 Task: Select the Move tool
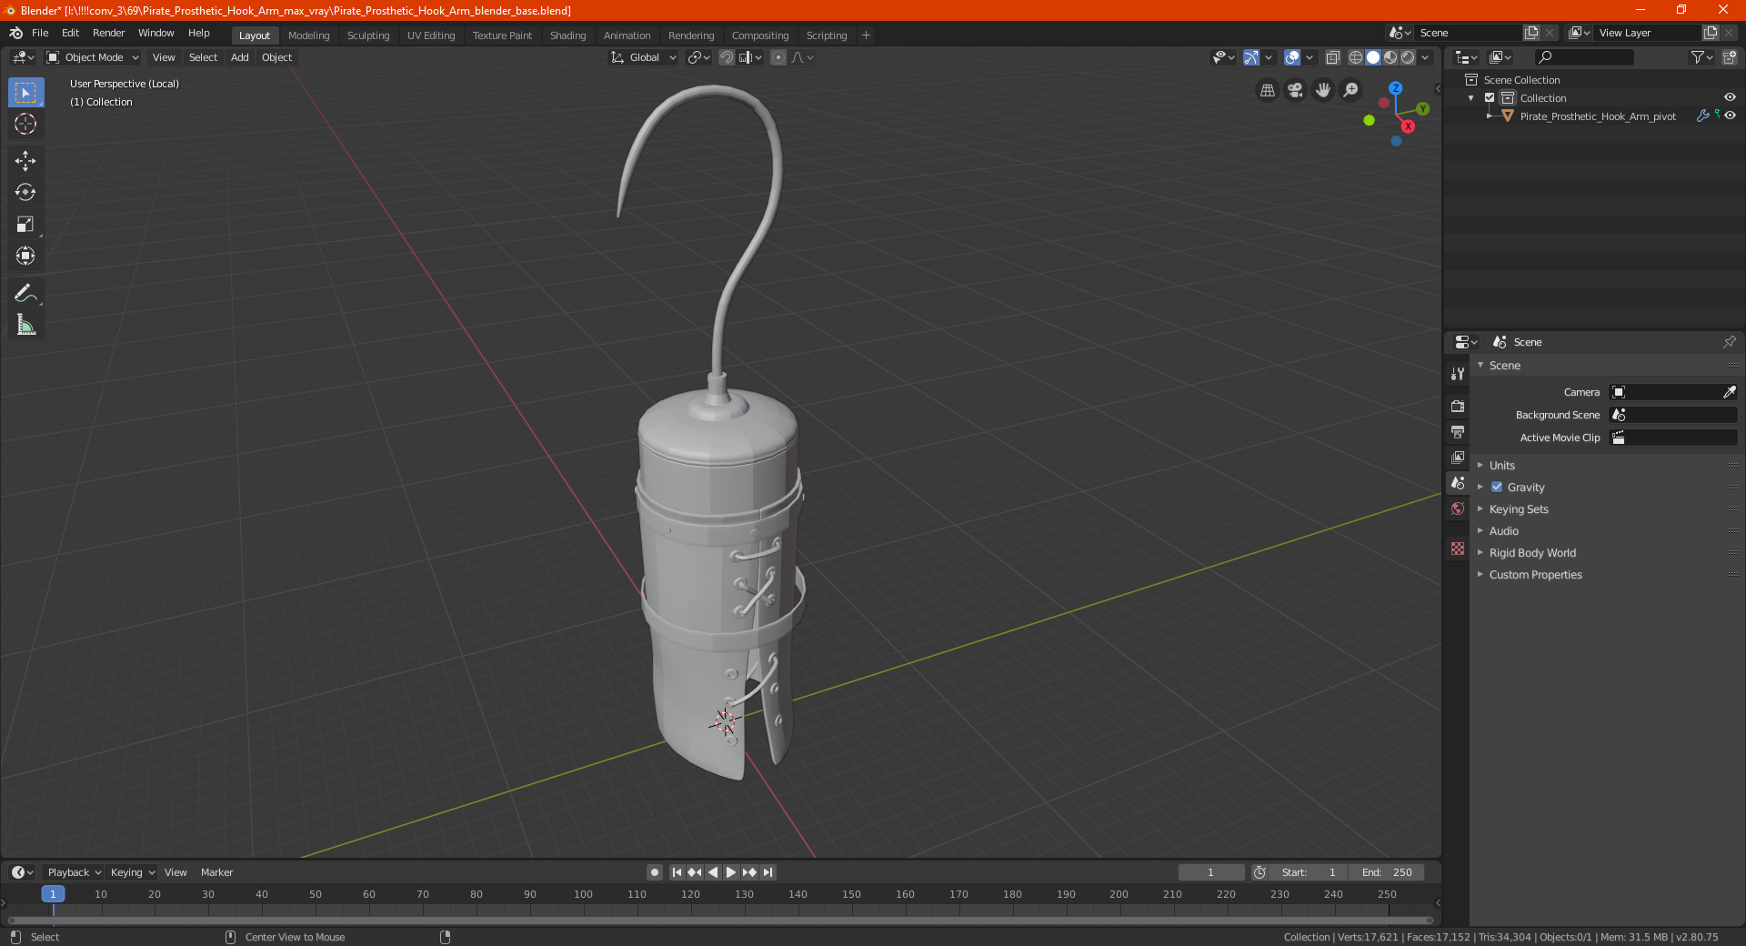point(25,161)
